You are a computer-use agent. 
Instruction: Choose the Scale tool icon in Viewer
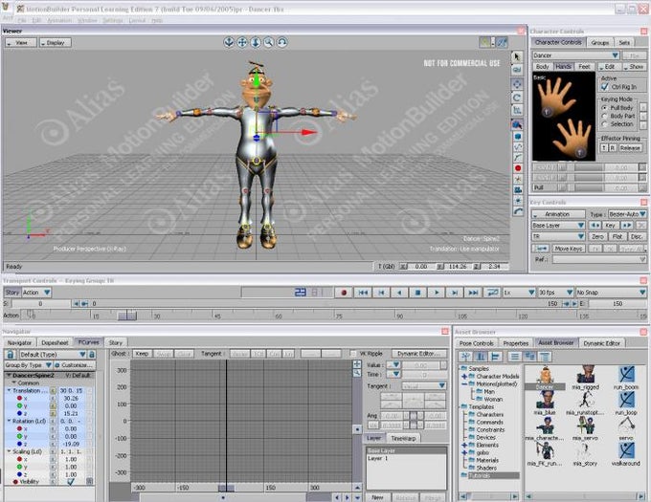click(517, 110)
